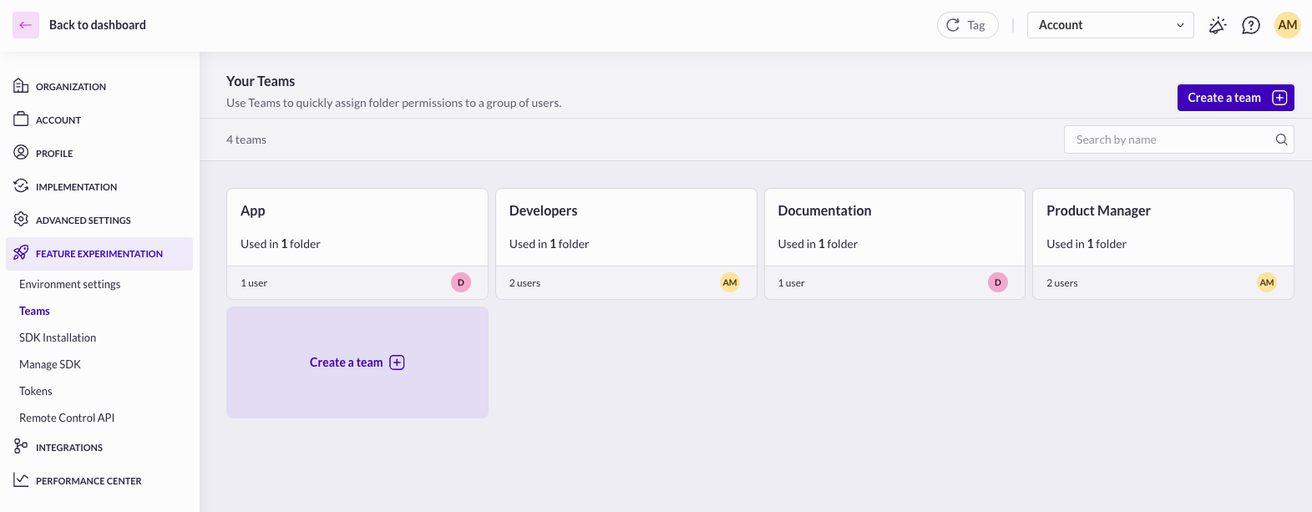
Task: Open the Developers team card
Action: click(626, 227)
